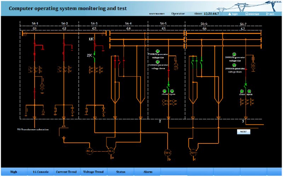Click the 7500kVA generator voltage down indicator
This screenshot has width=283, height=177.
coord(157,62)
